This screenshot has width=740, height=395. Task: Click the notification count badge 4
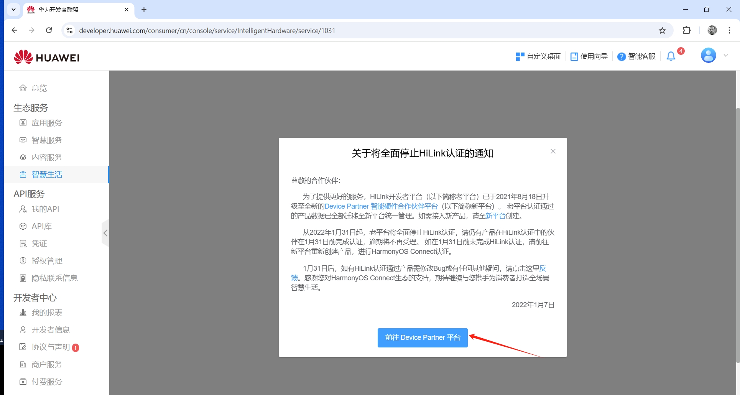click(x=681, y=51)
